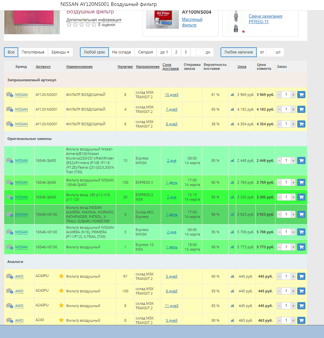
Task: Add 16546-V0100 5 773 руб. item to cart
Action: [x=301, y=247]
